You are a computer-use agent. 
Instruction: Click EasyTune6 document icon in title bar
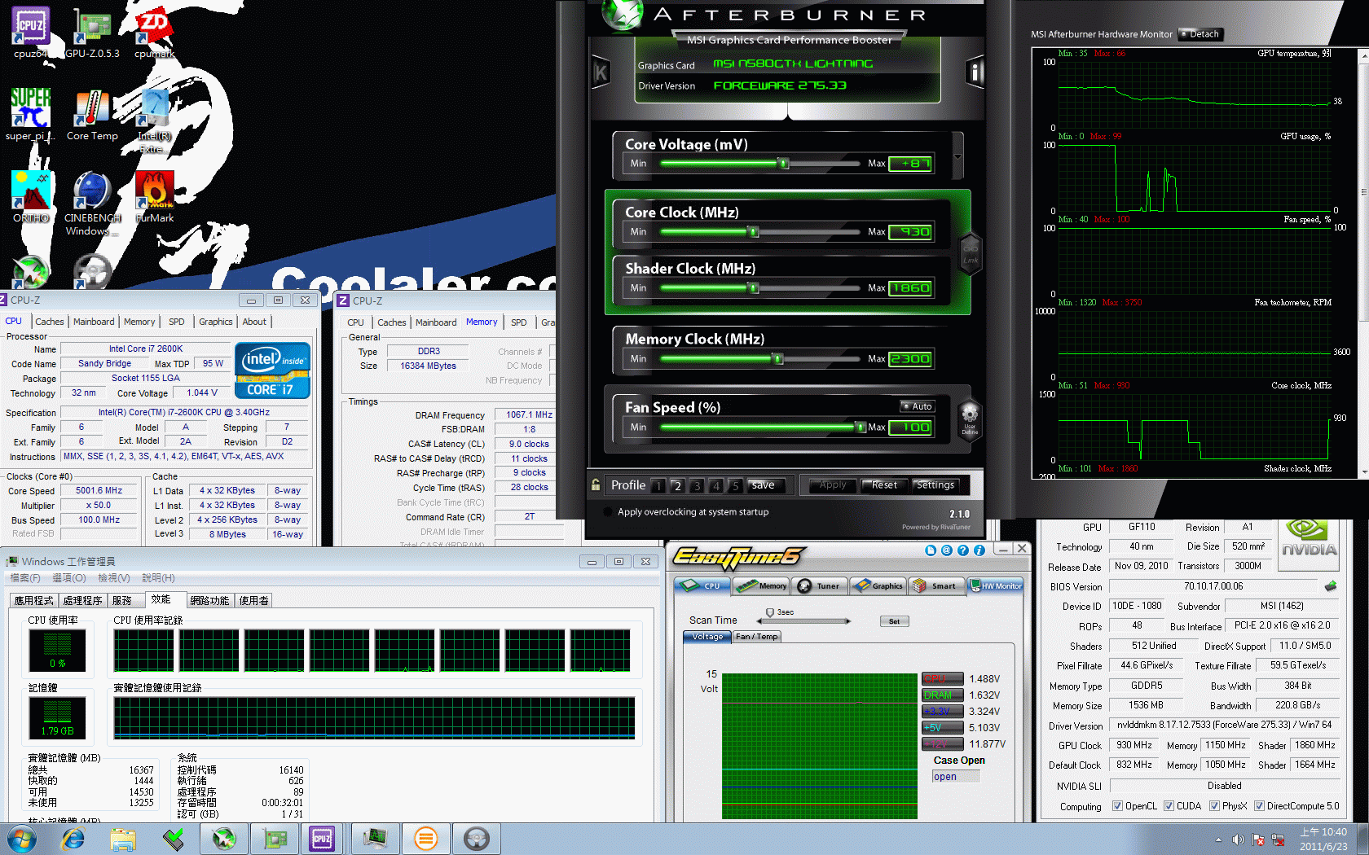(x=931, y=550)
